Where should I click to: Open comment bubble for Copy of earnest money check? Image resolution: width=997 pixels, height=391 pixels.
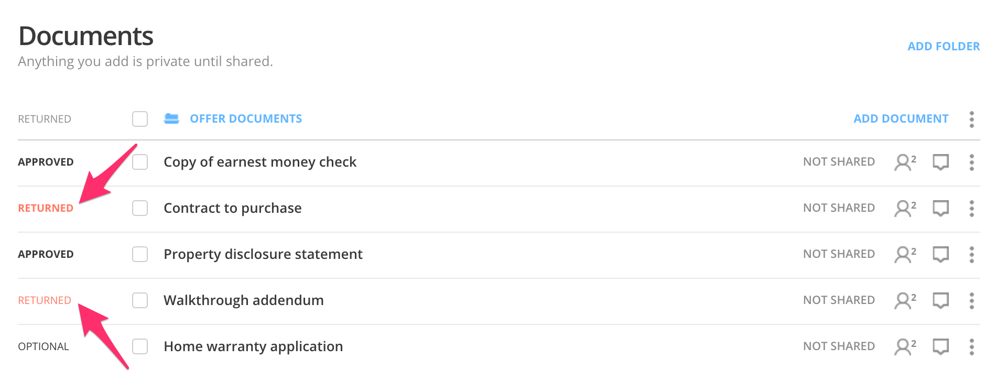[940, 162]
